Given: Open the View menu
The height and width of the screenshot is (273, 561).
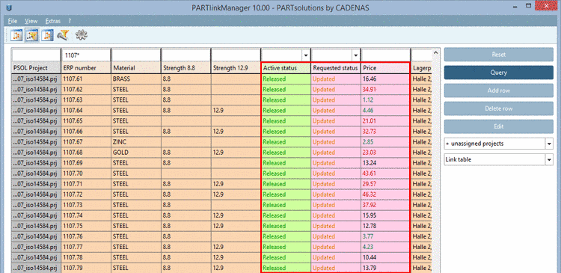Looking at the screenshot, I should tap(31, 21).
